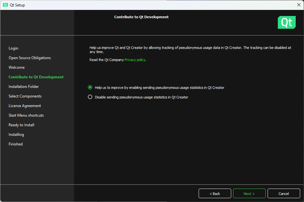Screen dimensions: 304x202
Task: Click the Welcome step in sidebar
Action: click(x=17, y=67)
